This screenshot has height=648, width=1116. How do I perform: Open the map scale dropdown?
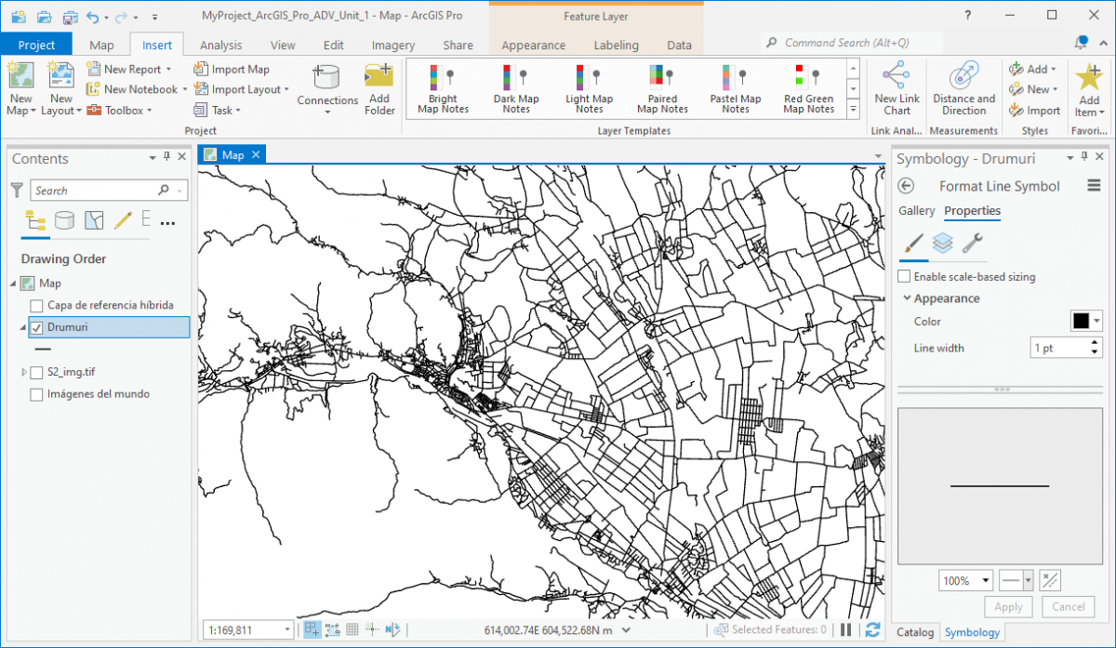288,628
